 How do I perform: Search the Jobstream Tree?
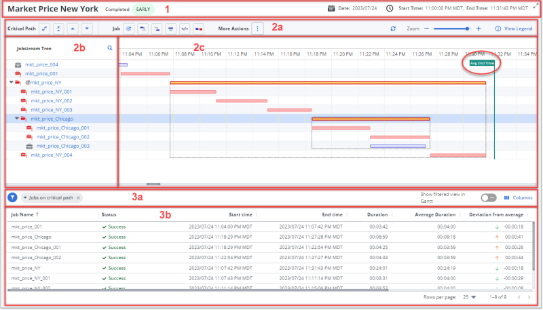tap(110, 49)
